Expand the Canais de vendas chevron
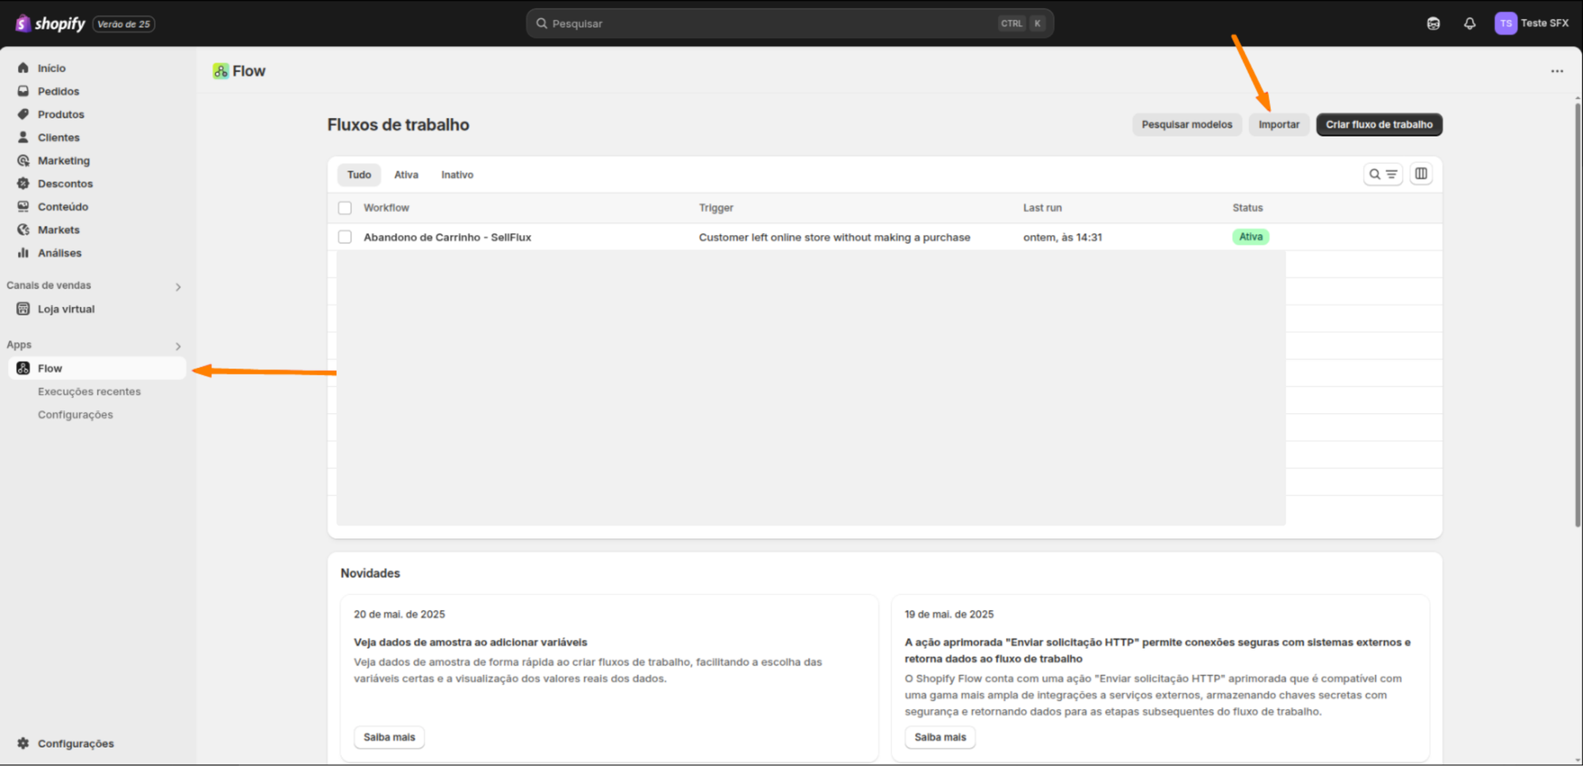 coord(178,286)
